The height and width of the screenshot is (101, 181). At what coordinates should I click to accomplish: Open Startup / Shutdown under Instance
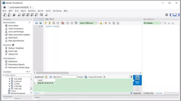[16, 48]
